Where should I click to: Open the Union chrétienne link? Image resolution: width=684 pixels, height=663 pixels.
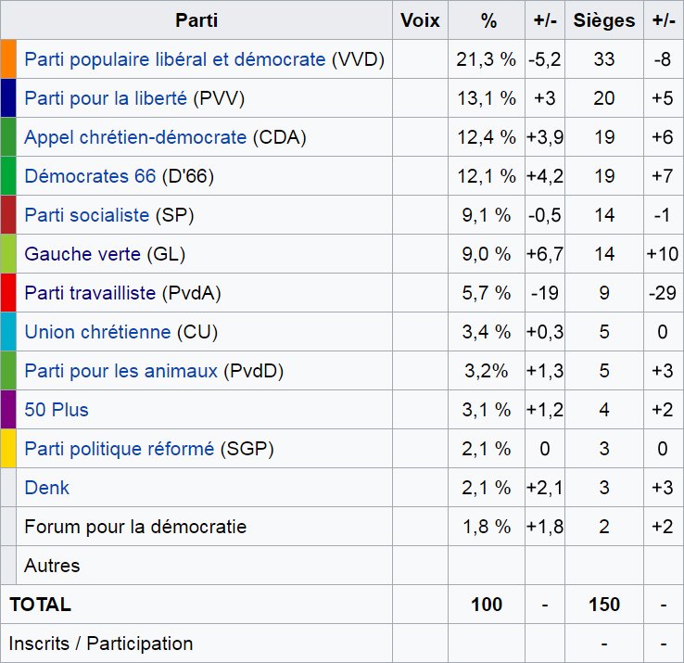click(97, 333)
